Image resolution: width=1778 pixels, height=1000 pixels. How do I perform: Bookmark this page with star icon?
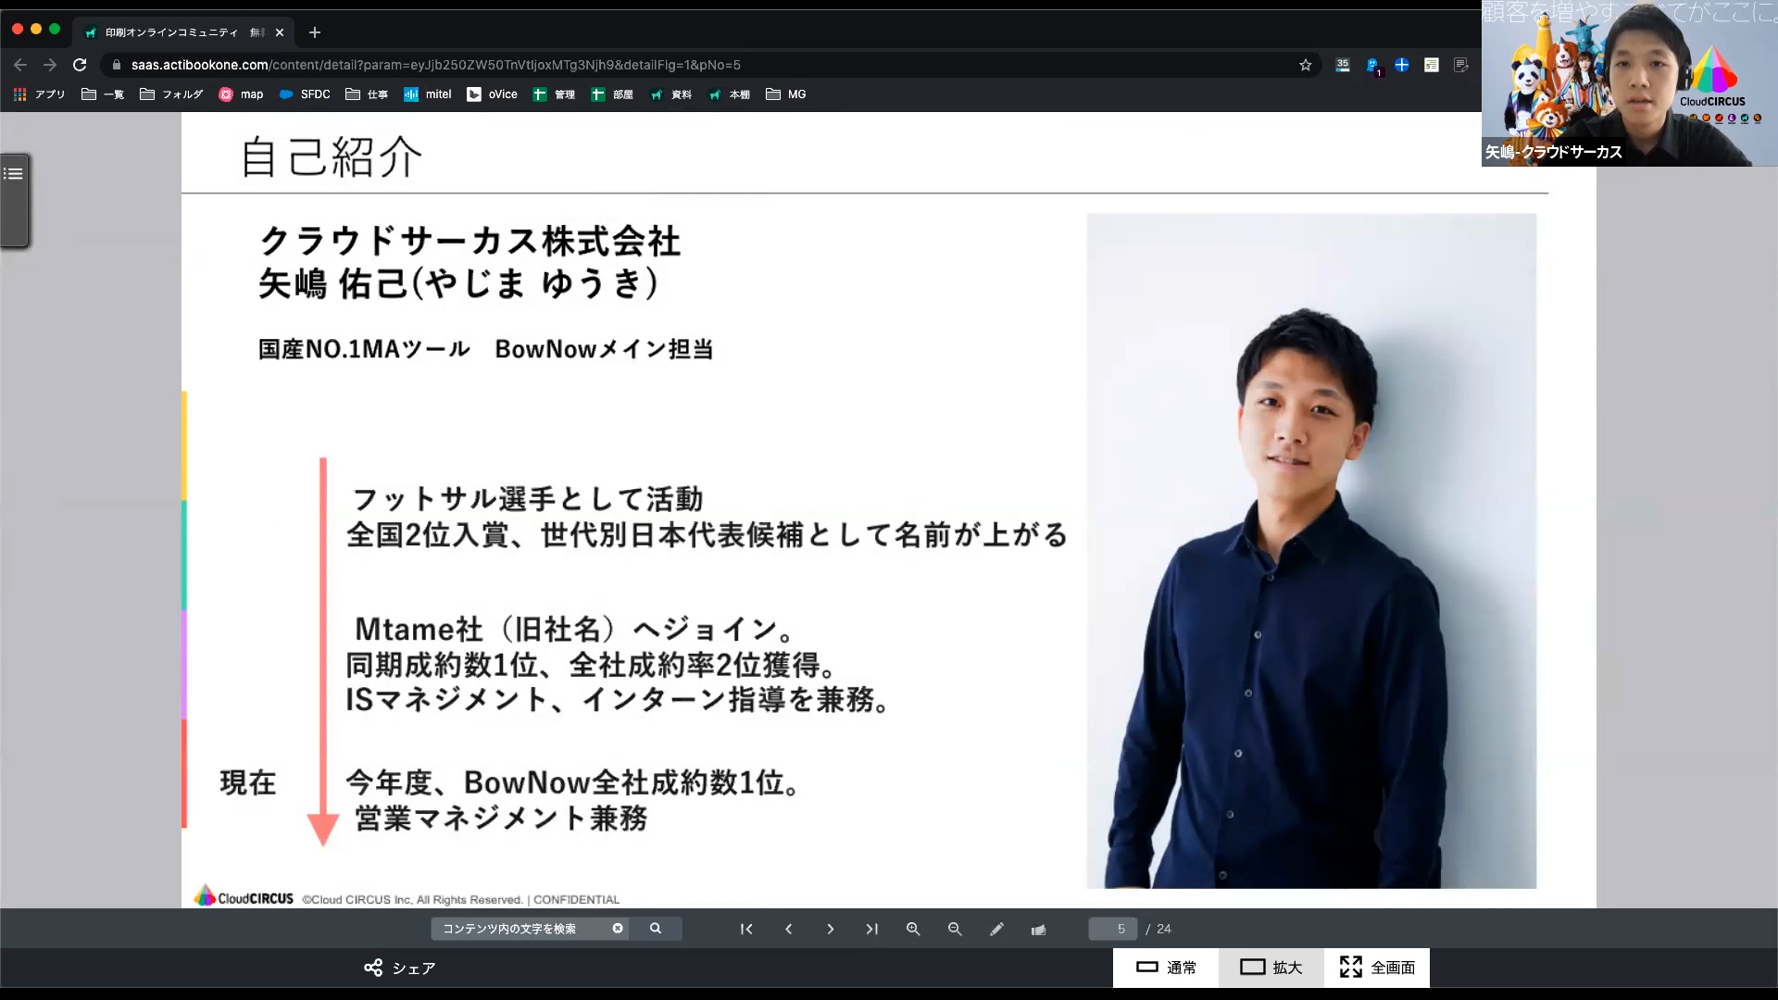point(1306,65)
